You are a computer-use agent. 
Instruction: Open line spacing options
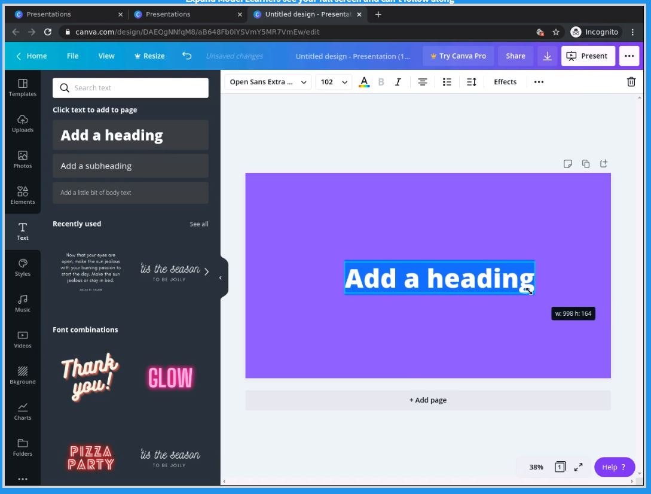pyautogui.click(x=471, y=82)
